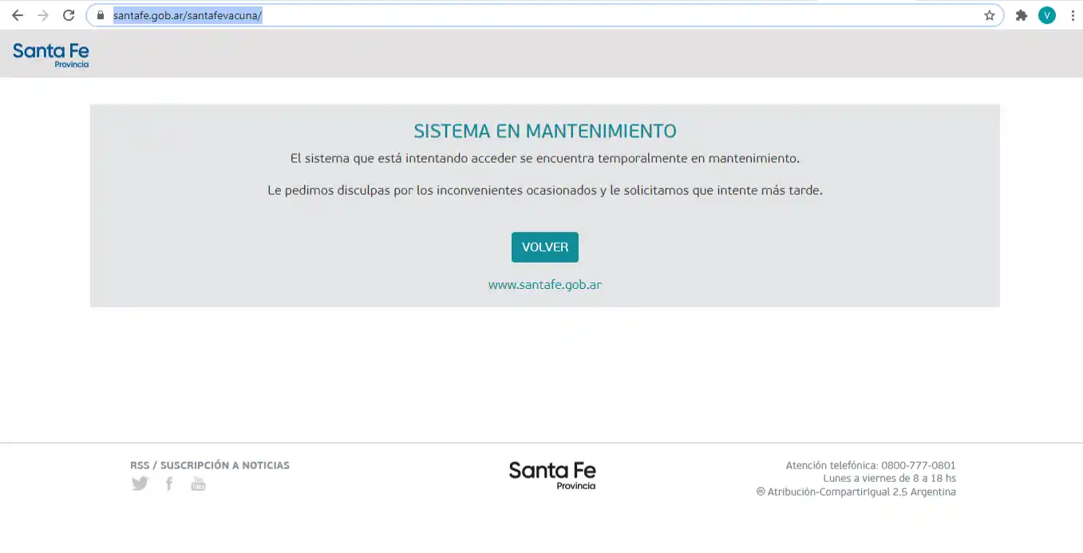Click the padlock icon in the address bar
Screen dimensions: 1083x553
point(99,14)
